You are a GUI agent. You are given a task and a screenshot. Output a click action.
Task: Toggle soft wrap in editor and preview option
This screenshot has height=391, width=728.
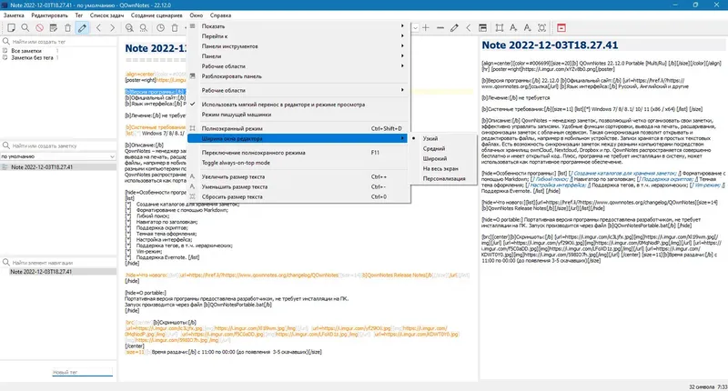[x=298, y=105]
